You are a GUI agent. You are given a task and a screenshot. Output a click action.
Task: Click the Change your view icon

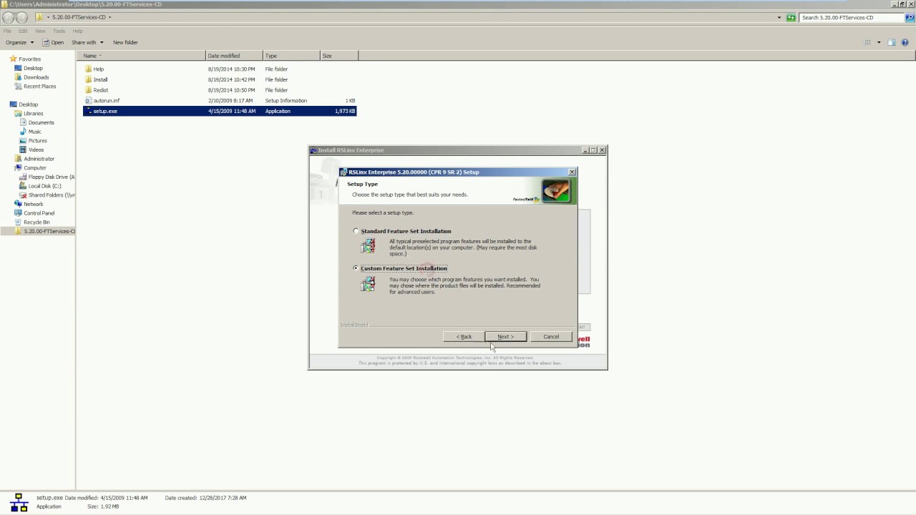coord(869,42)
